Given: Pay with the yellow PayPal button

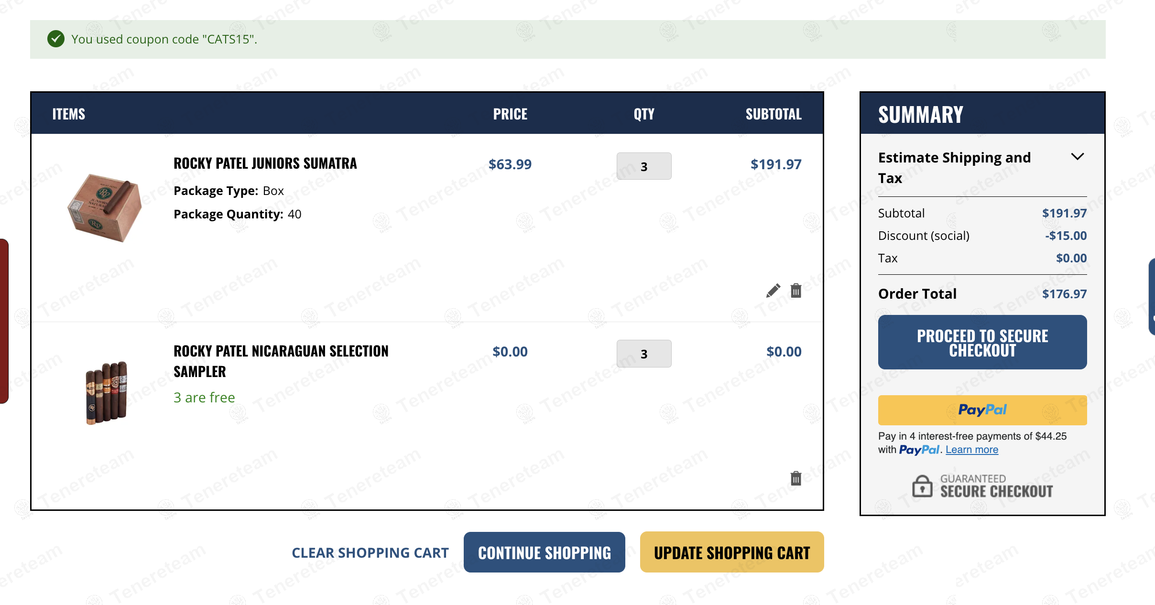Looking at the screenshot, I should tap(982, 410).
